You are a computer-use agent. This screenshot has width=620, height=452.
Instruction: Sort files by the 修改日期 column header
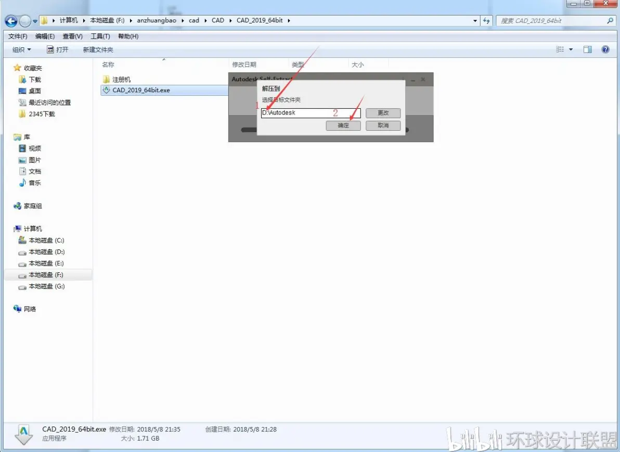244,65
